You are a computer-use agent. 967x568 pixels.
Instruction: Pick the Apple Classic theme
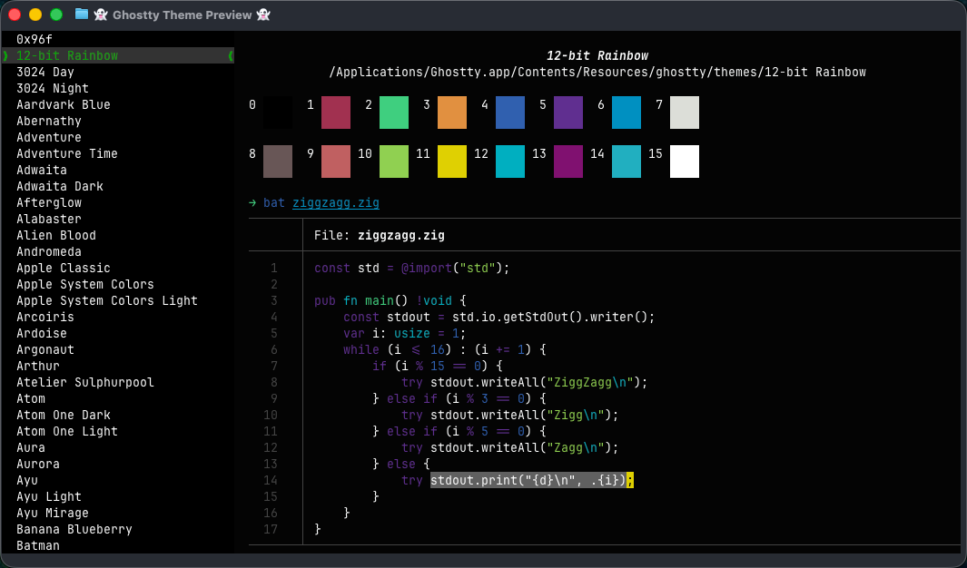64,268
